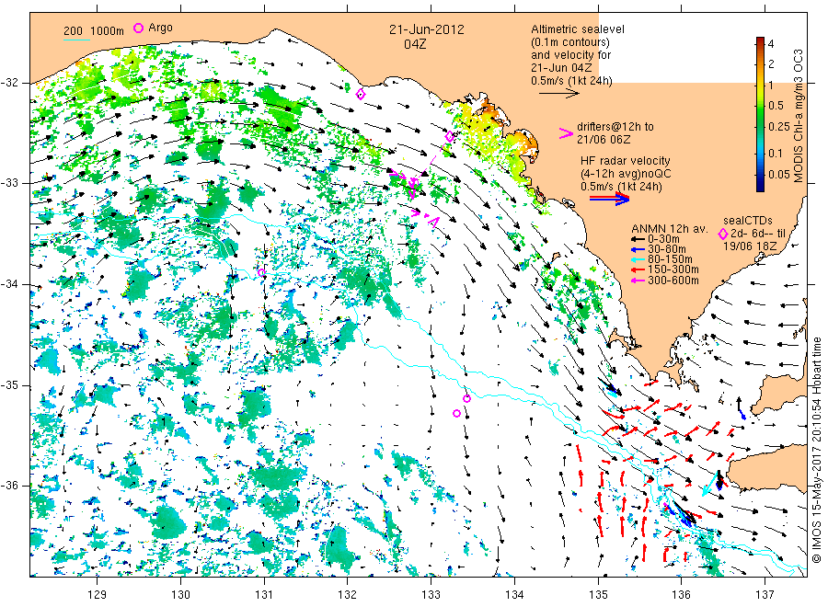The width and height of the screenshot is (828, 607).
Task: Click the Altimetric sealevel legend text
Action: click(578, 29)
